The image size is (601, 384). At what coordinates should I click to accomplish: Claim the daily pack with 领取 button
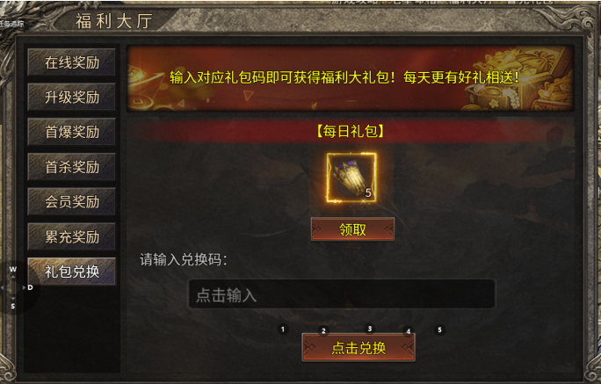pyautogui.click(x=352, y=229)
